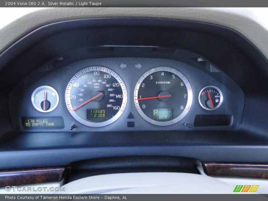Click the triangle warning indicator between gauges
Viewport: 268px width, 201px height.
click(x=131, y=115)
